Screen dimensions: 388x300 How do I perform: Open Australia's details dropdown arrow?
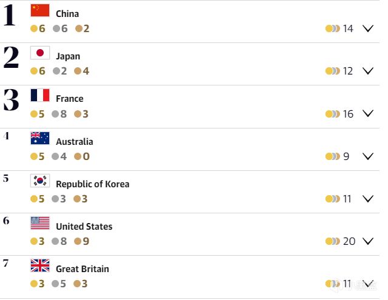367,156
